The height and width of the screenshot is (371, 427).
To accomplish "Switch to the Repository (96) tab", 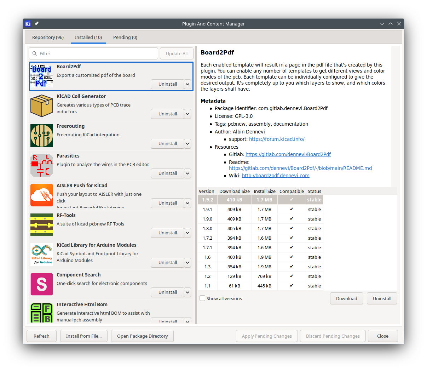I will (x=48, y=37).
